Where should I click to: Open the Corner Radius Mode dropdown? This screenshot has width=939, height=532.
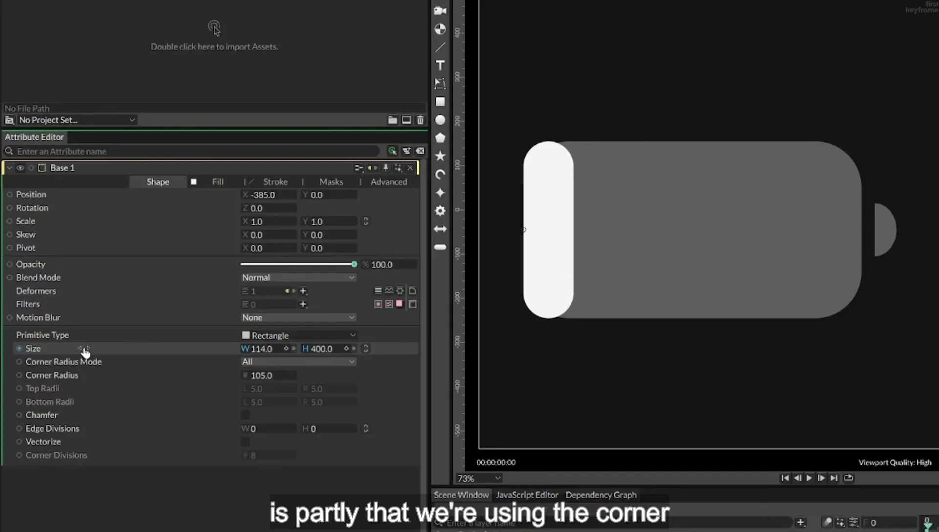point(298,362)
